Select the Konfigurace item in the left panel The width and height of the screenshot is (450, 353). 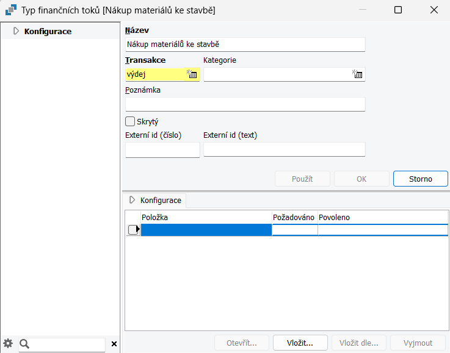tap(48, 31)
